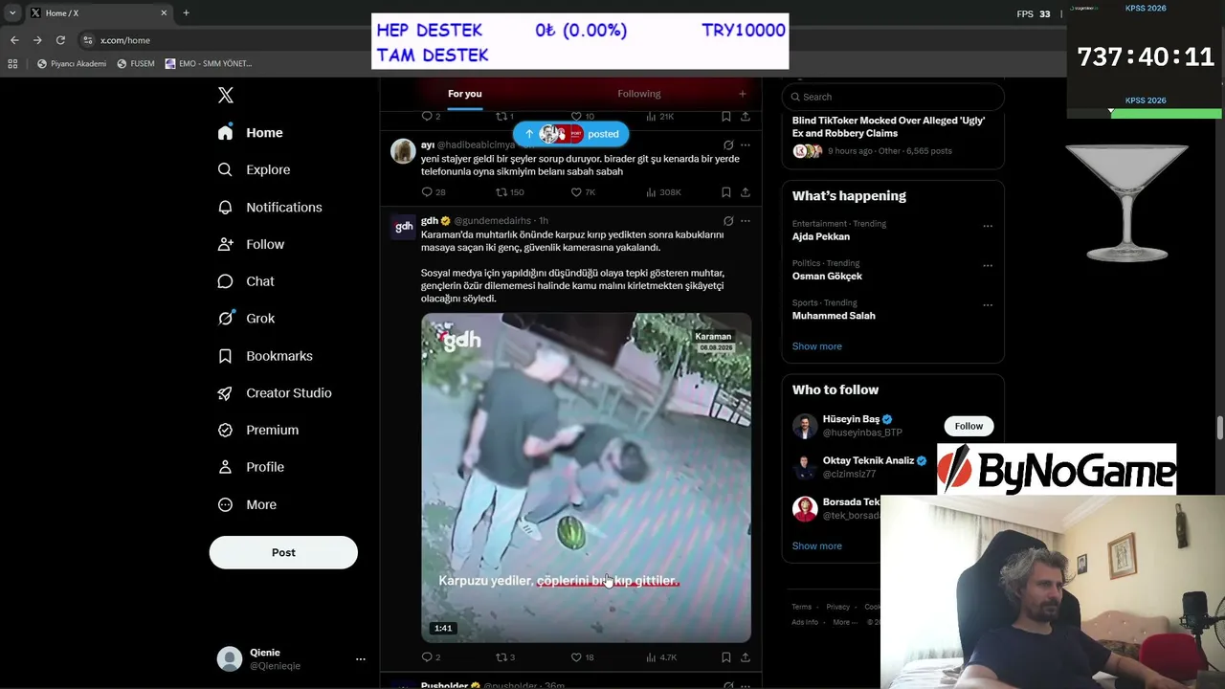Click Show more under What's happening
The image size is (1225, 689).
817,346
